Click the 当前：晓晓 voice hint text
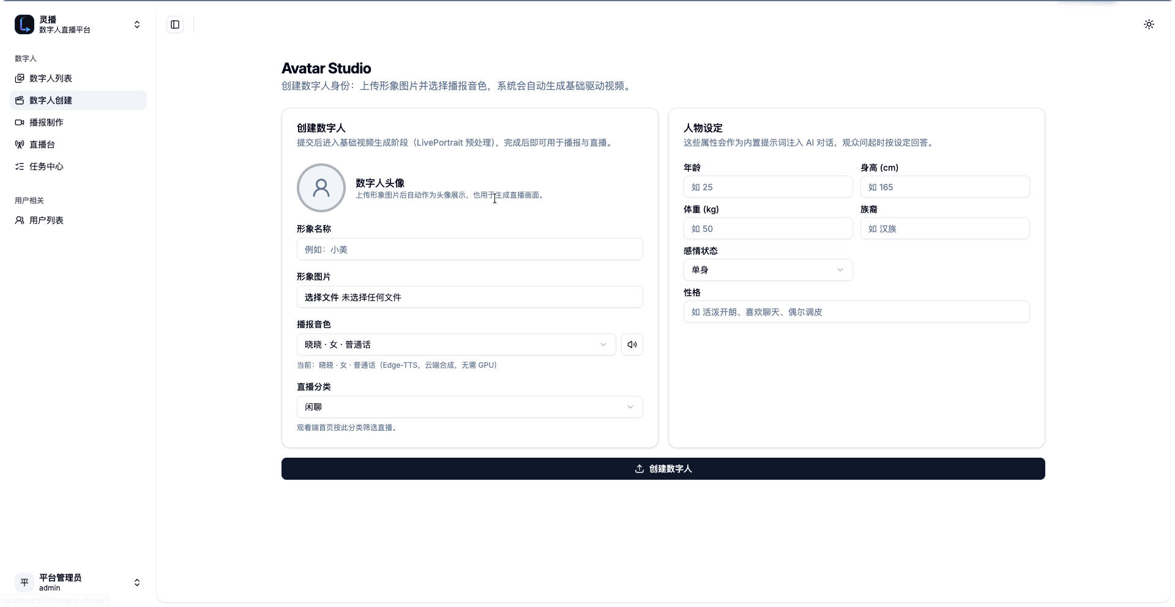This screenshot has height=607, width=1175. 397,365
